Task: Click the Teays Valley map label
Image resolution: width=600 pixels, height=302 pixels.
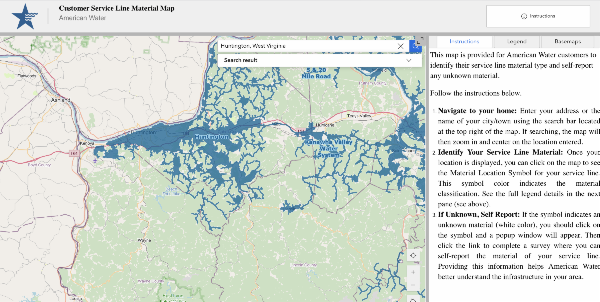Action: tap(359, 116)
